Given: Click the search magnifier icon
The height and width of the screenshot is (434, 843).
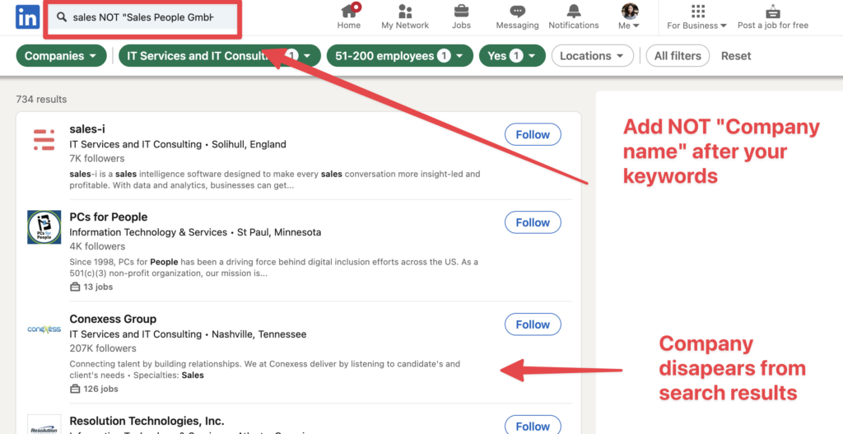Looking at the screenshot, I should 62,18.
